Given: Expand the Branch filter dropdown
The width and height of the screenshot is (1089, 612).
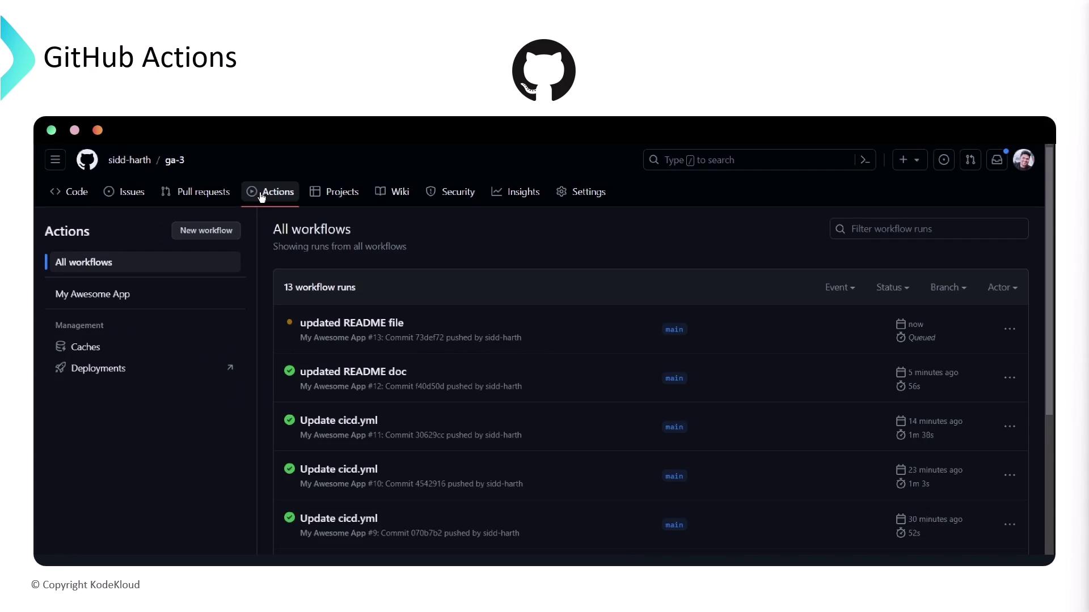Looking at the screenshot, I should coord(948,287).
